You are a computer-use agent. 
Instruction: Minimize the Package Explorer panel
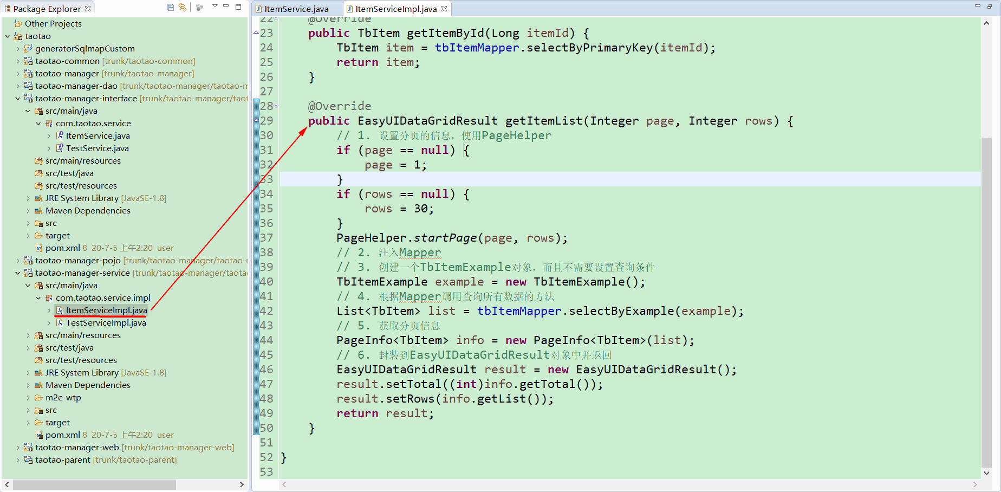coord(226,7)
